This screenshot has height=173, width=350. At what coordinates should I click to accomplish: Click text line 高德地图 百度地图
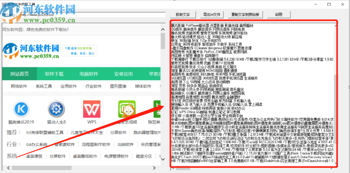pos(205,97)
